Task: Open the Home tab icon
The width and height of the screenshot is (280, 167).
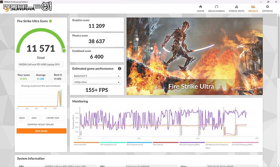Action: click(x=201, y=7)
